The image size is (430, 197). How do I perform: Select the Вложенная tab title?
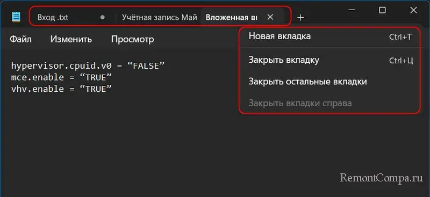click(232, 18)
